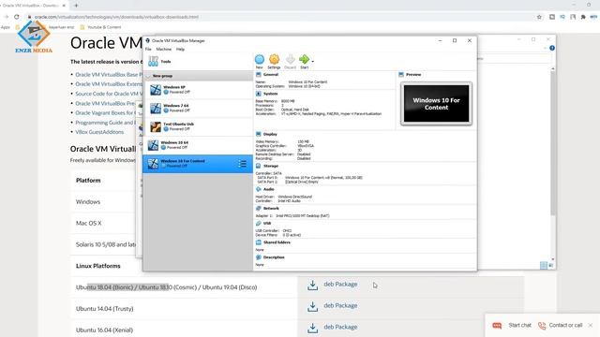This screenshot has height=337, width=600.
Task: Click blue help icon in background window
Action: pos(552,48)
